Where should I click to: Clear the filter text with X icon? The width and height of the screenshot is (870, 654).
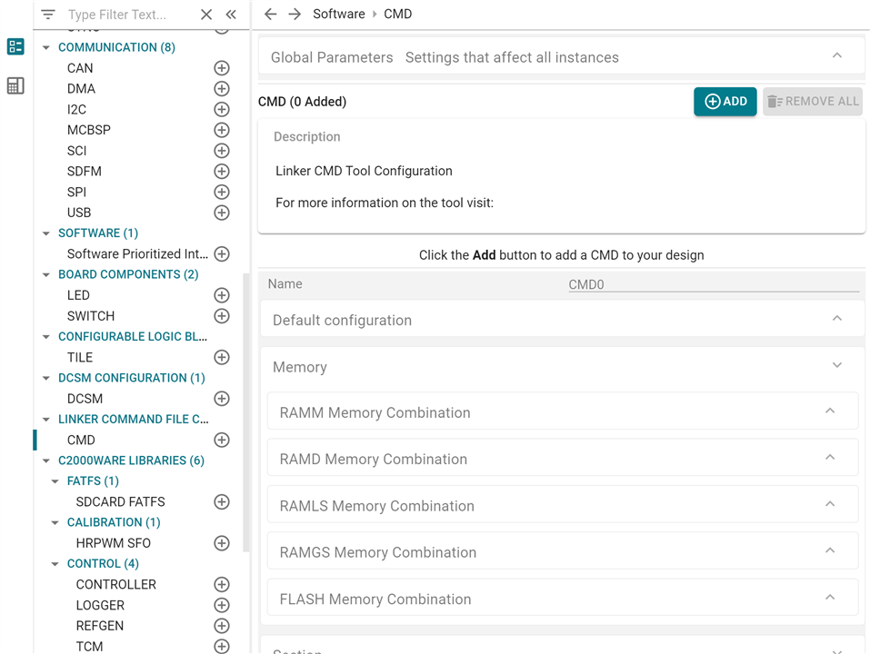pyautogui.click(x=206, y=15)
